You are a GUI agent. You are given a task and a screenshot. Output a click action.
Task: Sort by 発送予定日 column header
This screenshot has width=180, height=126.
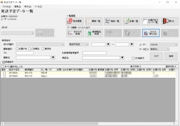[x=16, y=70]
